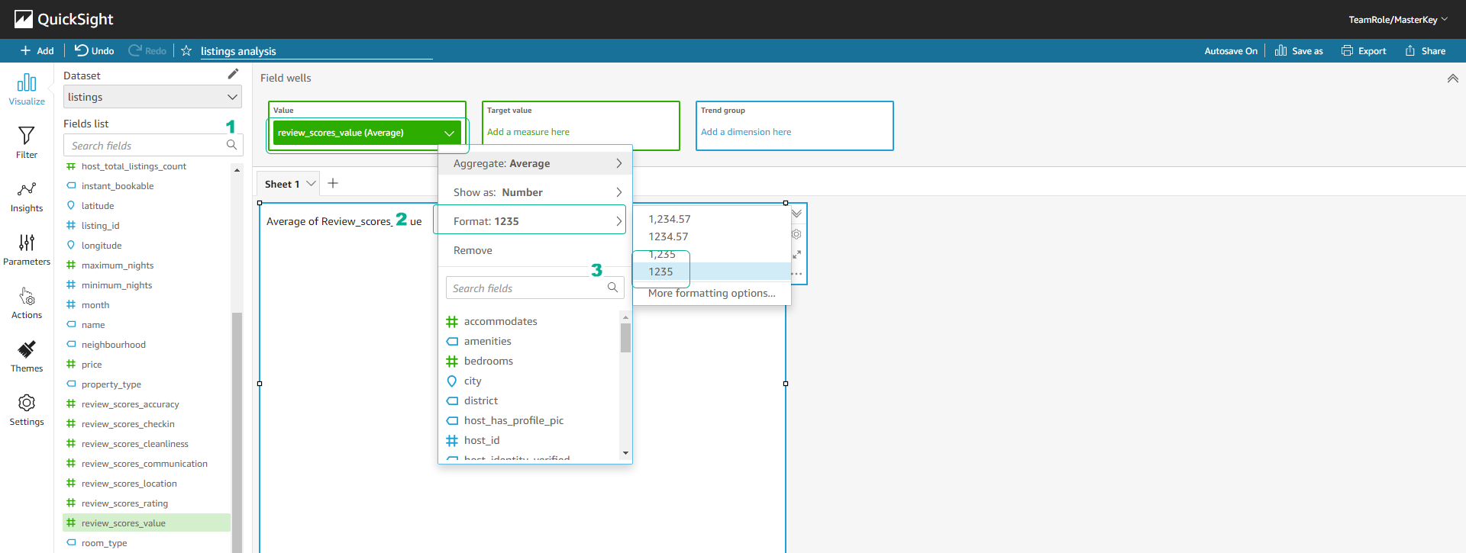Click Search fields box in Fields list
This screenshot has height=553, width=1466.
pos(145,145)
